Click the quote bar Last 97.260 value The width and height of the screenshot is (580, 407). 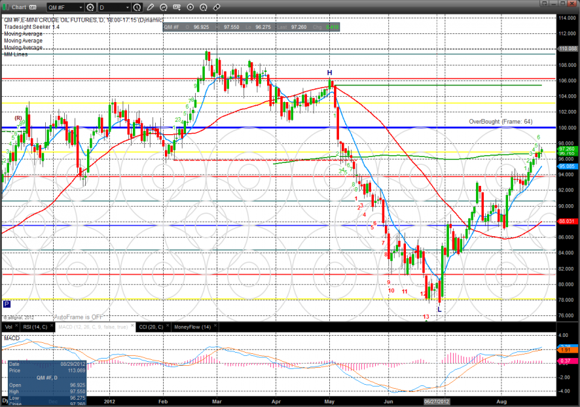click(299, 27)
